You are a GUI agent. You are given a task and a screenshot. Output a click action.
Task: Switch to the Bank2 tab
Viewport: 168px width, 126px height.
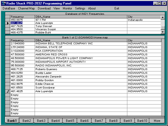click(x=27, y=121)
